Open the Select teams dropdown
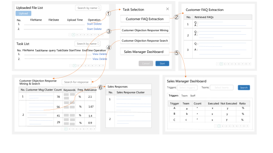Screen dimensions: 273x153 (x=221, y=88)
